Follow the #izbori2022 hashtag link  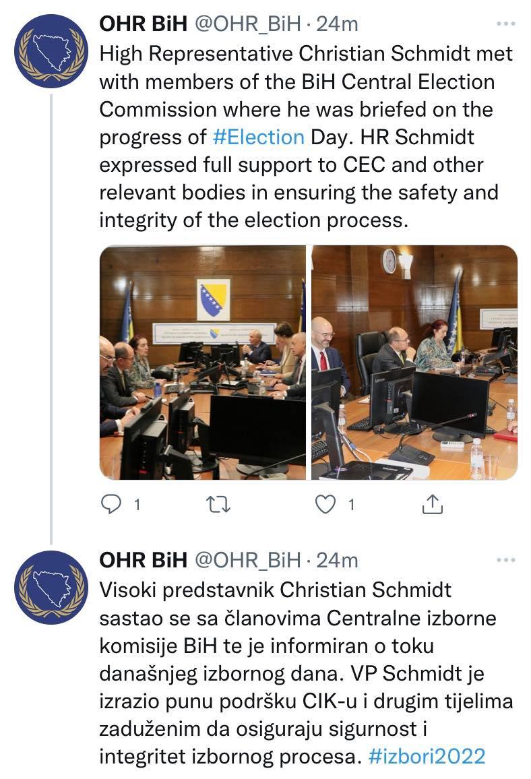click(427, 757)
